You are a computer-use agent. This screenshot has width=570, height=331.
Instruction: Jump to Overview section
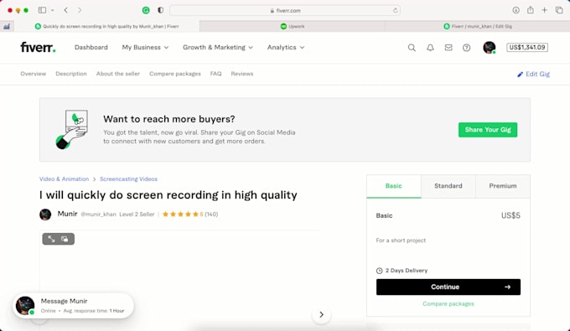point(33,74)
